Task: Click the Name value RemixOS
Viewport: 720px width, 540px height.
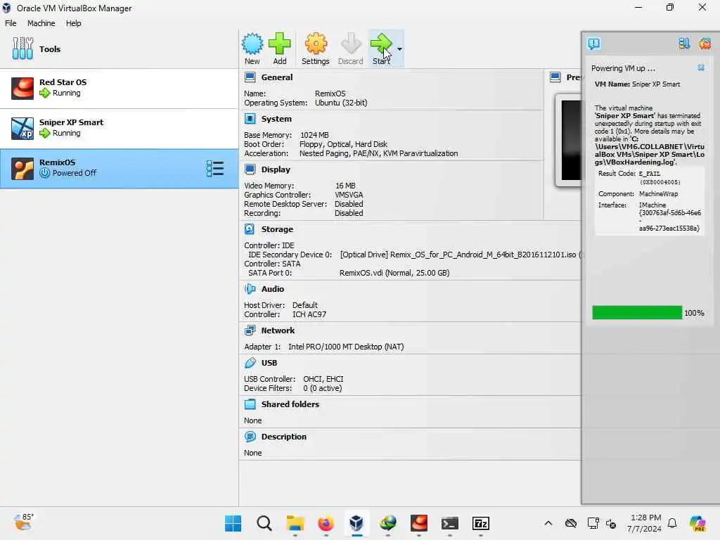Action: [x=330, y=94]
